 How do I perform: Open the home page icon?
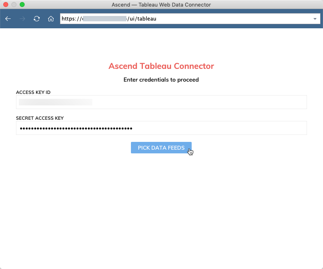[51, 19]
